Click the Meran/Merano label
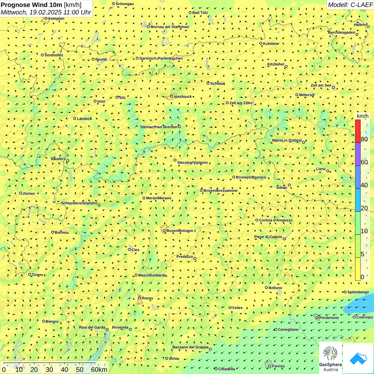Screen dimensions: 374x374 tap(159, 198)
